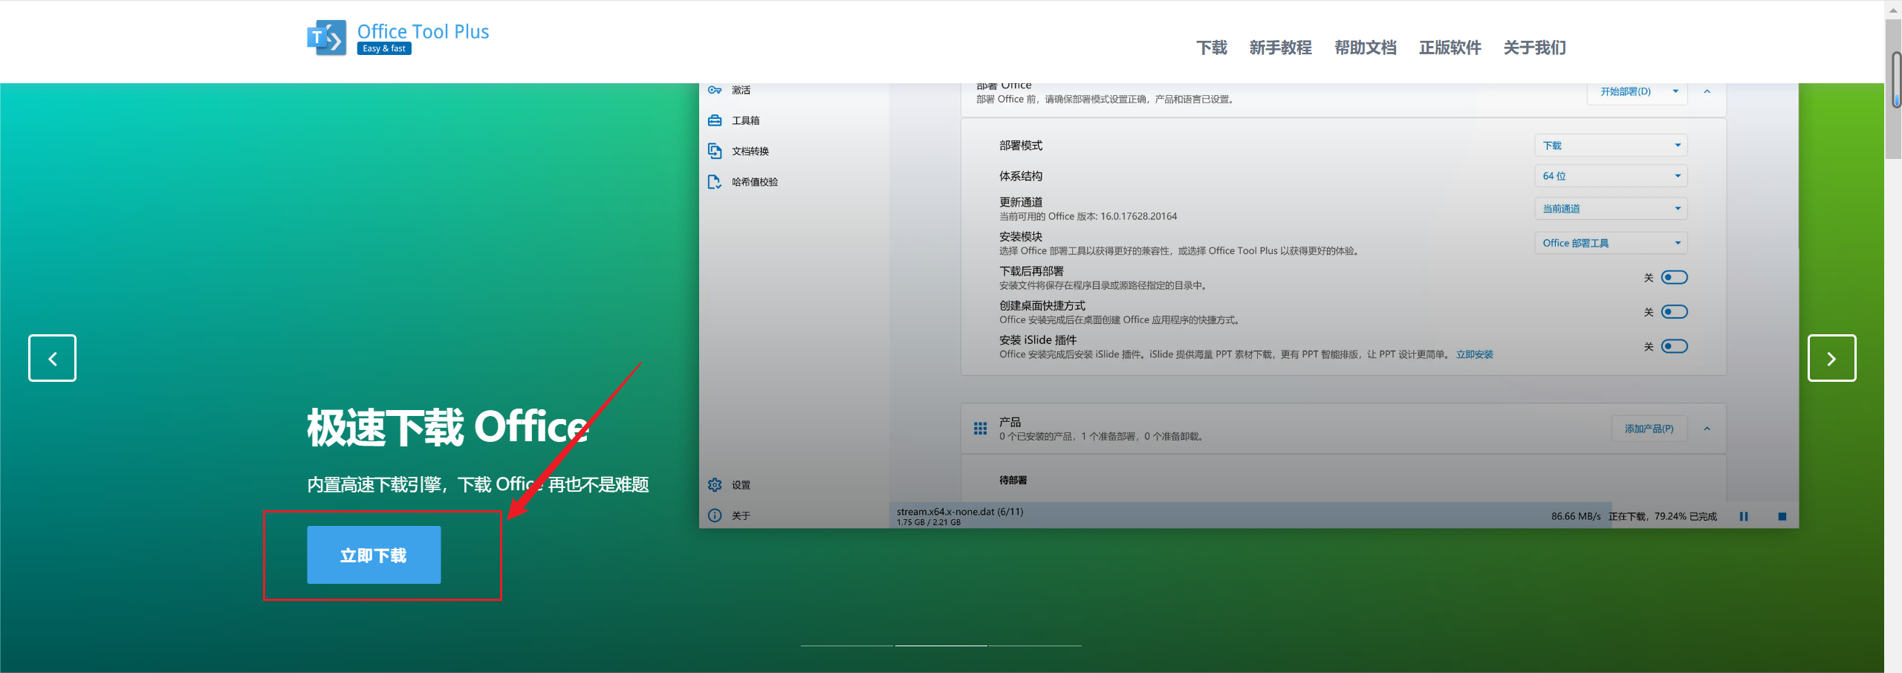
Task: Collapse the 部署 Office section chevron
Action: point(1707,91)
